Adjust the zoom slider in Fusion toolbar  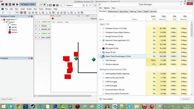9,13
